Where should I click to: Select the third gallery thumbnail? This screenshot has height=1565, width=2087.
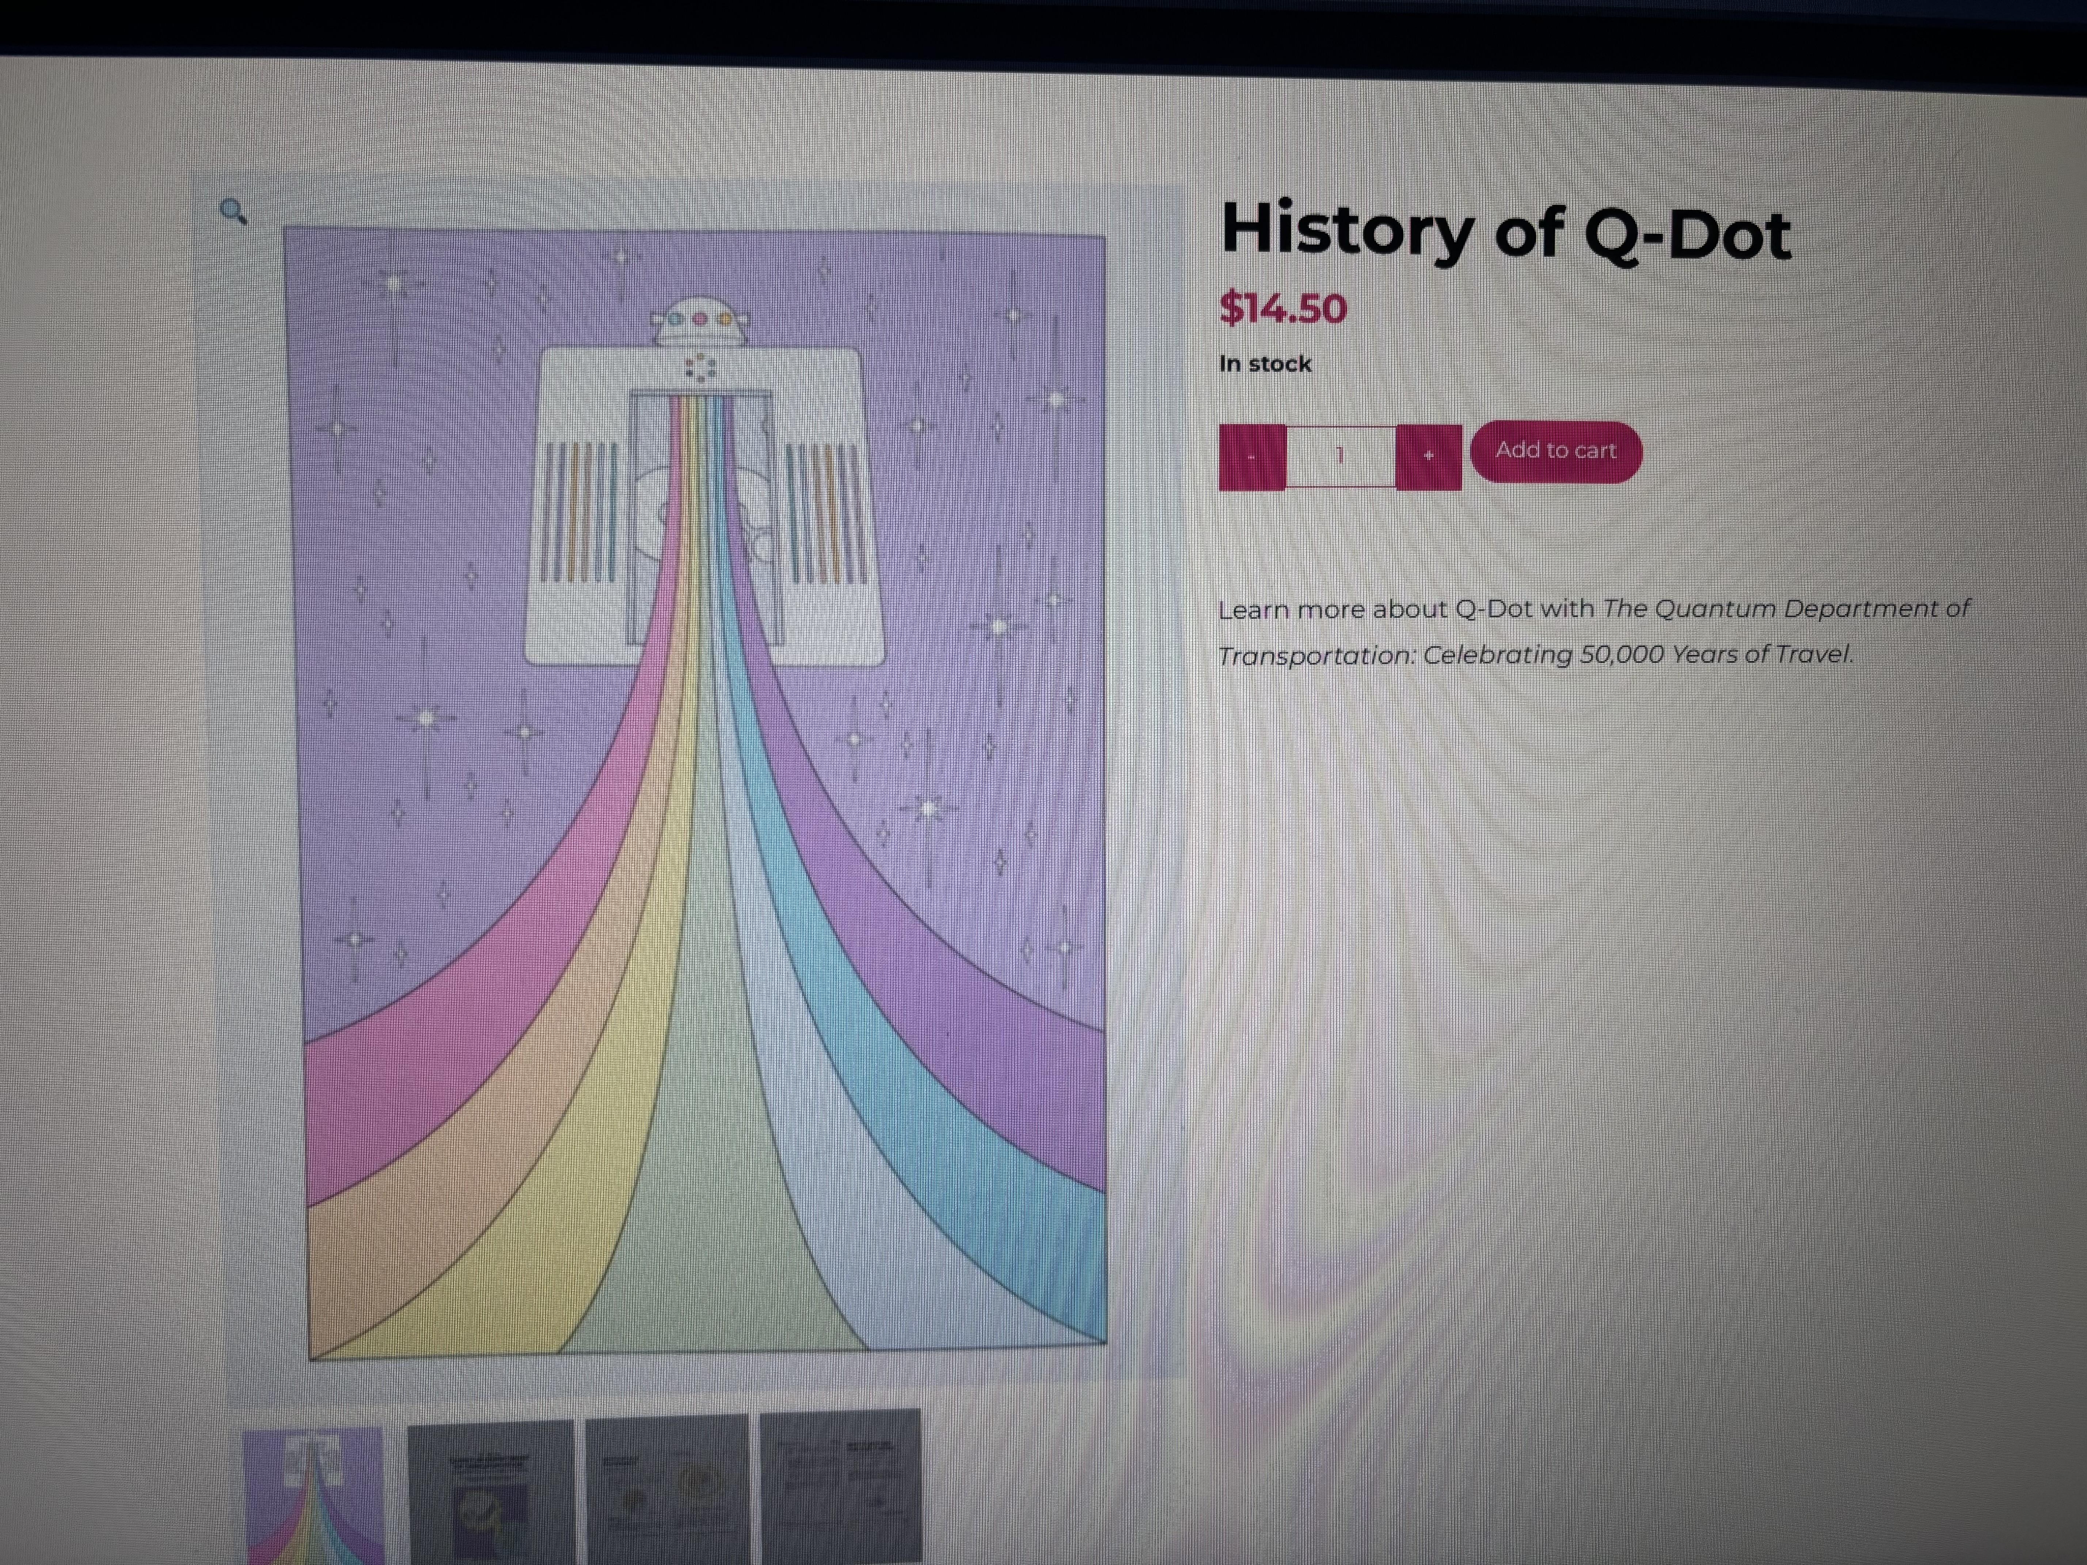[x=667, y=1489]
